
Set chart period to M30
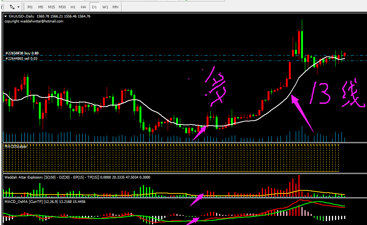click(x=62, y=7)
